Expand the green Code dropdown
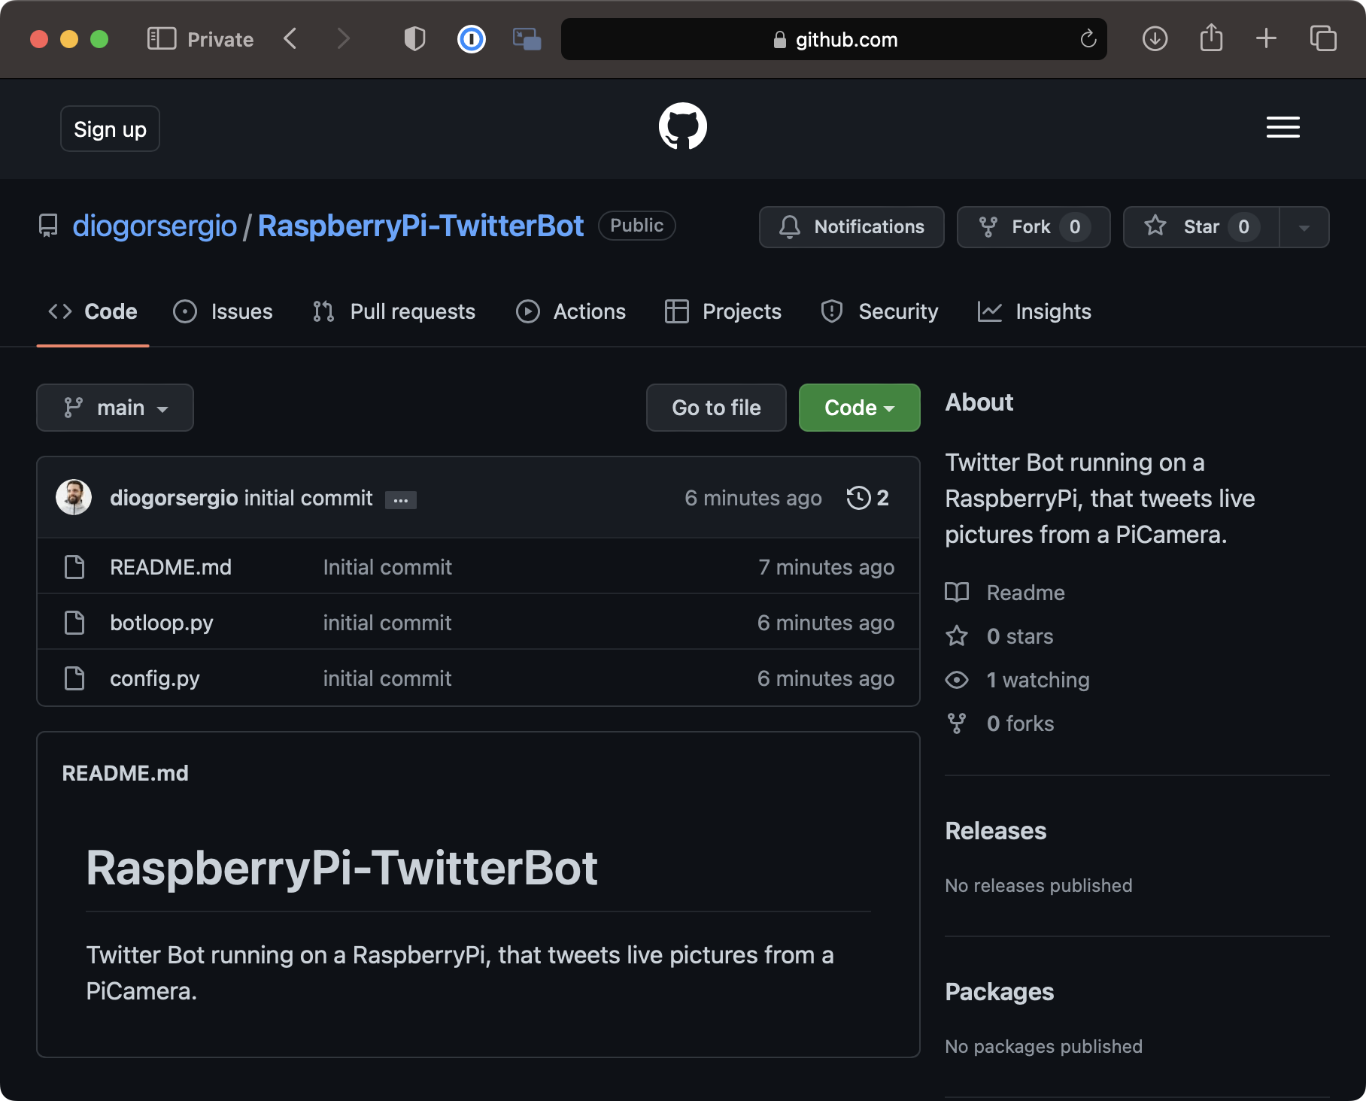 (x=859, y=408)
